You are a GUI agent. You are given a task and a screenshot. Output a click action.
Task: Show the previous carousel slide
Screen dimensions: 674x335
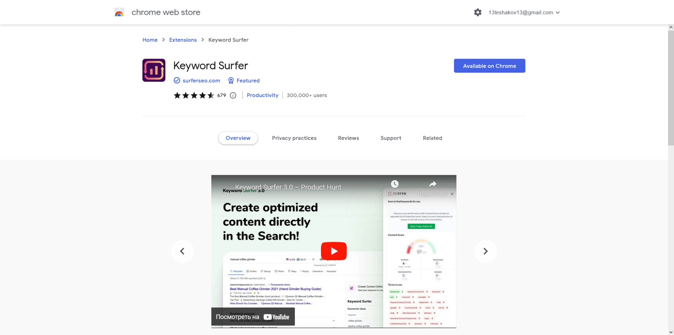[182, 251]
